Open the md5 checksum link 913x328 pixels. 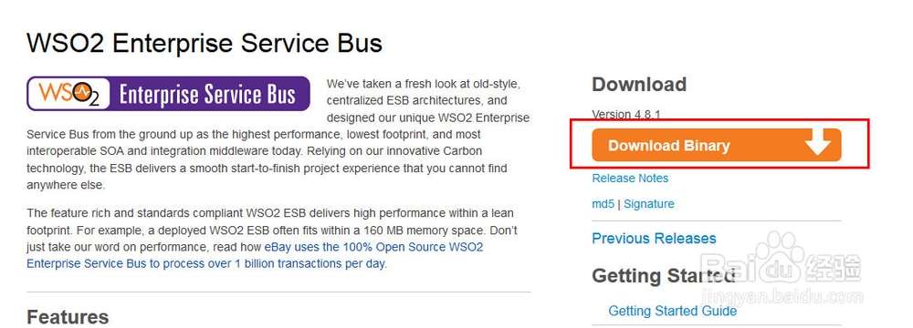(603, 203)
